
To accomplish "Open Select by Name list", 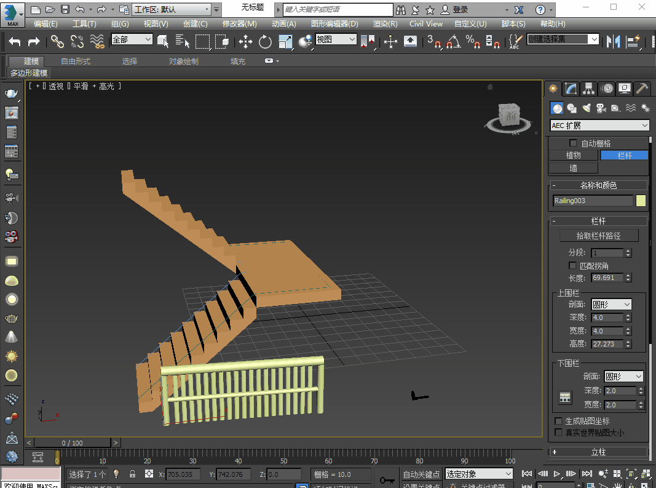I will tap(183, 41).
